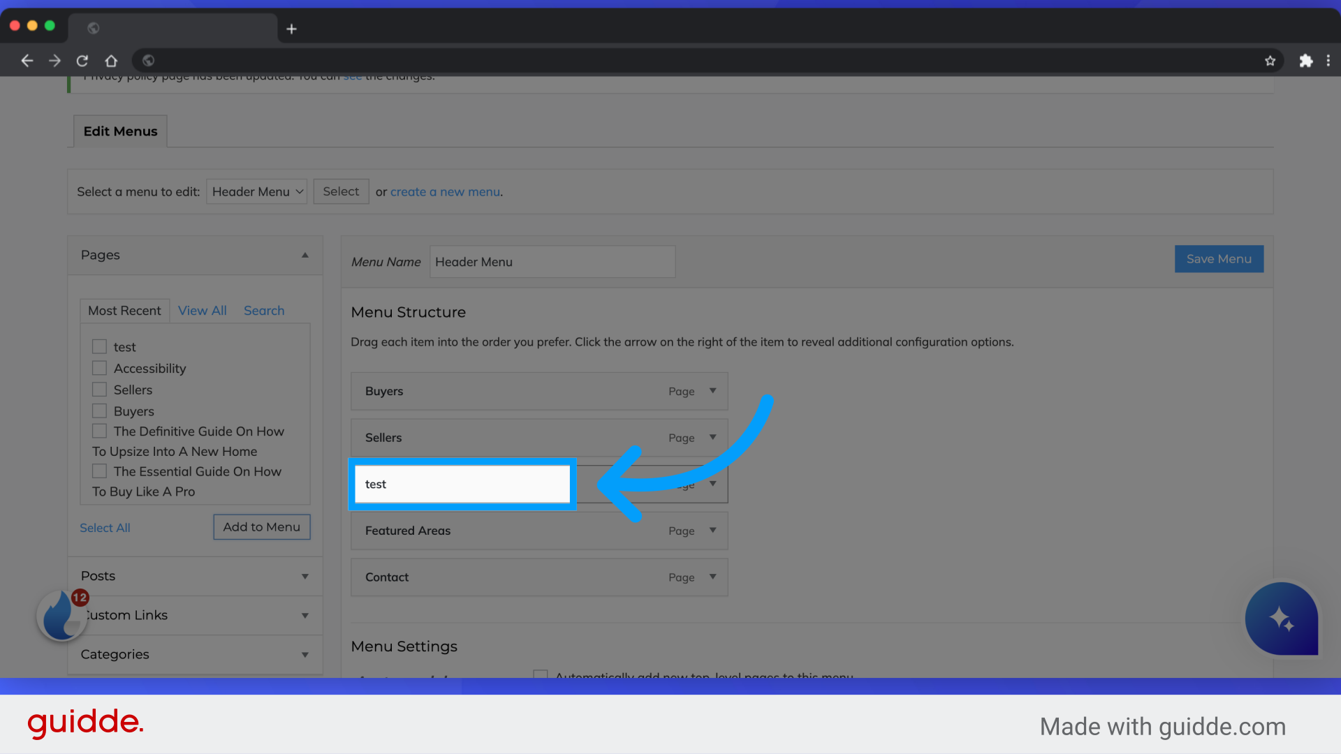Expand configuration options for Buyers item
Image resolution: width=1341 pixels, height=754 pixels.
712,391
